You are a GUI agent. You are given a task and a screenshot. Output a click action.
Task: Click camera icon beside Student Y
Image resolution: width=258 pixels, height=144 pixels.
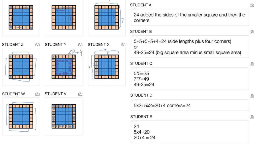[80, 45]
